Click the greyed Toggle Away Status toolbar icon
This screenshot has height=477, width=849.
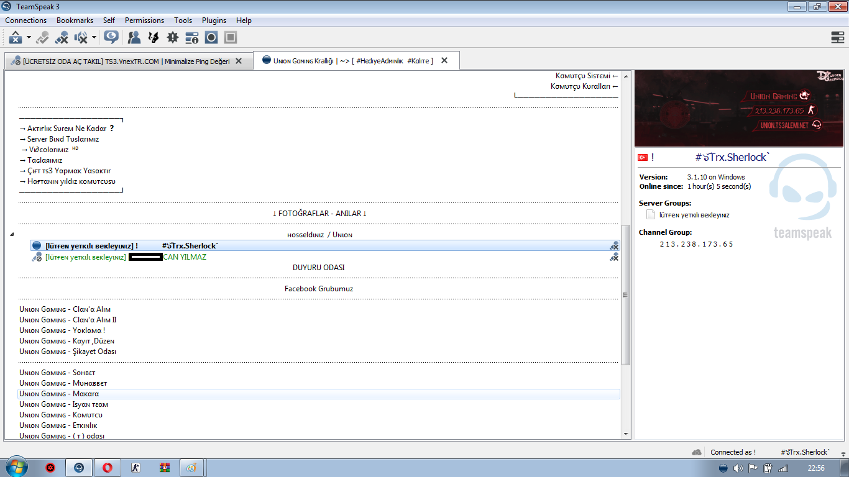(x=42, y=37)
